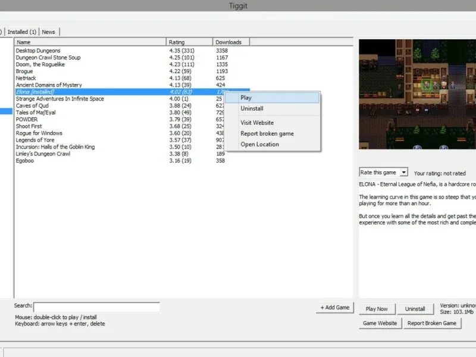
Task: Click downloads value 1335
Action: (222, 64)
